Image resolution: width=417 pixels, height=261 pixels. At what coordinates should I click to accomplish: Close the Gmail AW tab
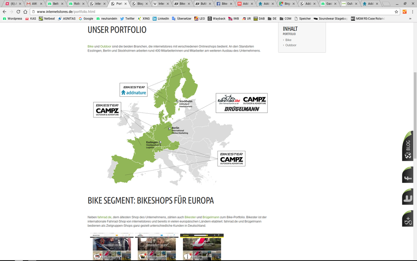point(41,4)
